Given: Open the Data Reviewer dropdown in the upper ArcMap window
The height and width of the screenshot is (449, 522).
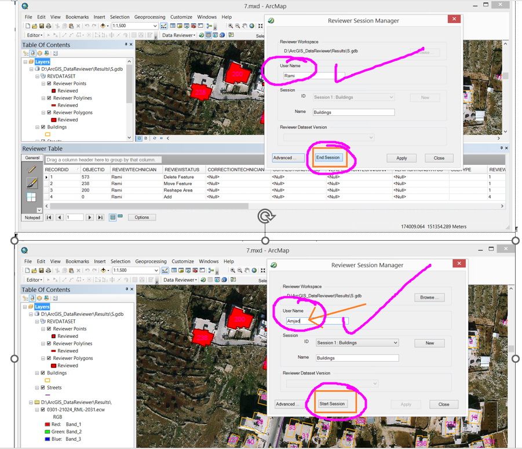Looking at the screenshot, I should click(x=179, y=35).
